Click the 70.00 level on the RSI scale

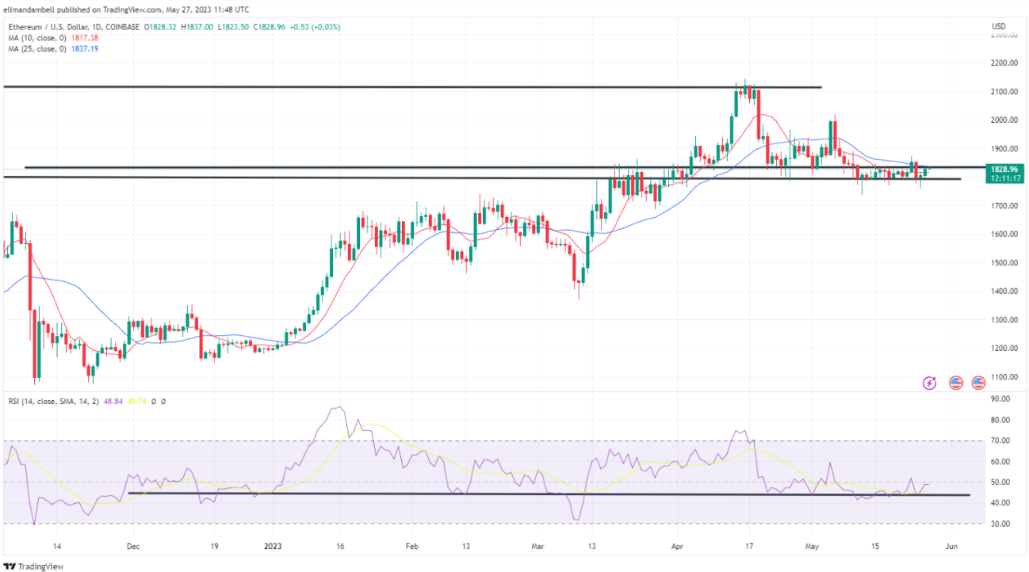coord(998,440)
